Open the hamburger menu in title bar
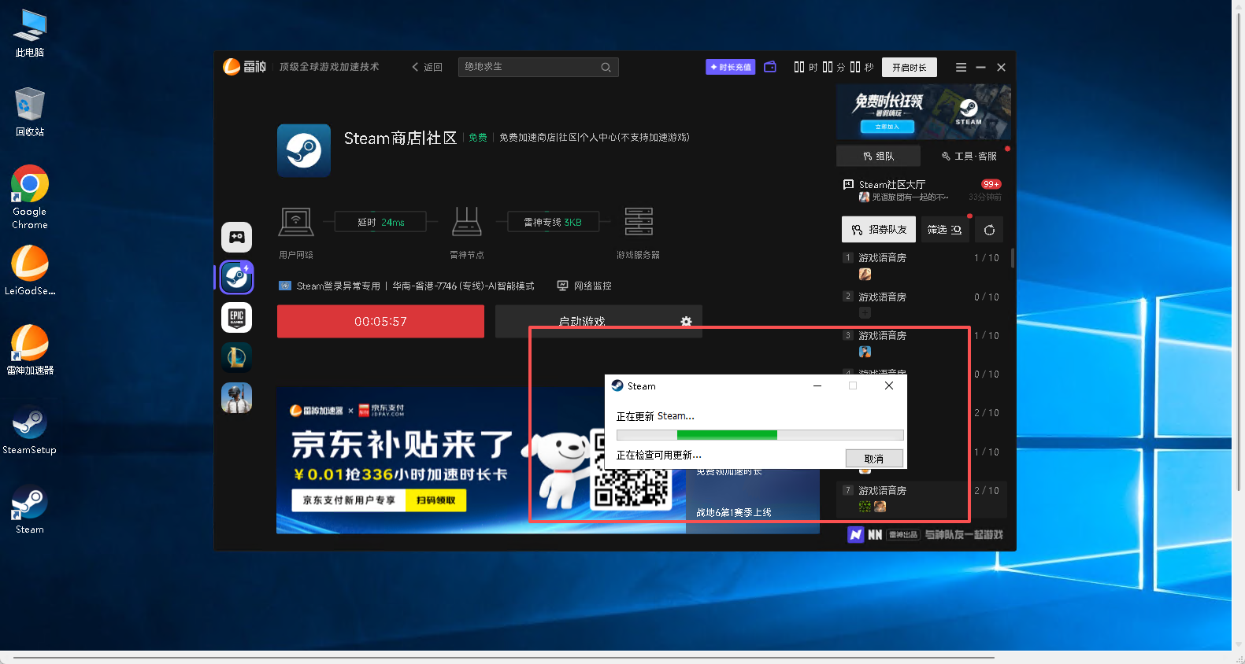Screen dimensions: 1245x664 point(961,68)
